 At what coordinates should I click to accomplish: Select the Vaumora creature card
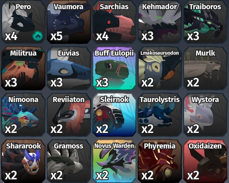pyautogui.click(x=69, y=22)
